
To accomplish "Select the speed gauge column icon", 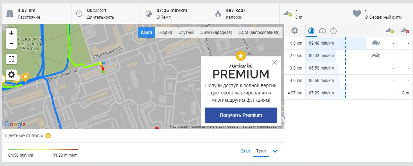I will (x=322, y=31).
